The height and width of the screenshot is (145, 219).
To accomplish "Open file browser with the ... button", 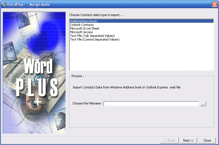I will [203, 104].
